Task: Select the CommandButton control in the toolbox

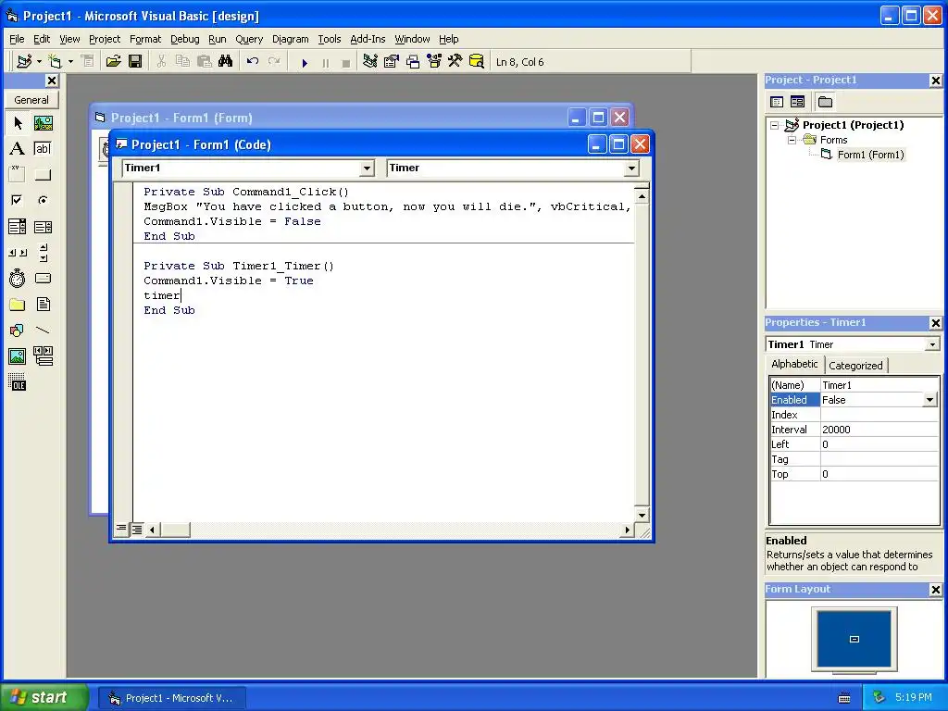Action: 43,175
